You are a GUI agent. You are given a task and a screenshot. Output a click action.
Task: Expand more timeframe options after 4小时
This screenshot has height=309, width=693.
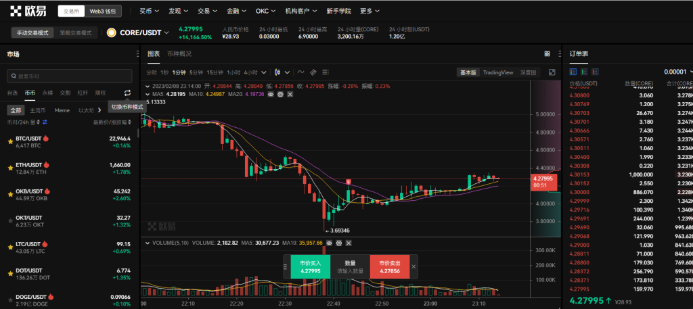264,72
